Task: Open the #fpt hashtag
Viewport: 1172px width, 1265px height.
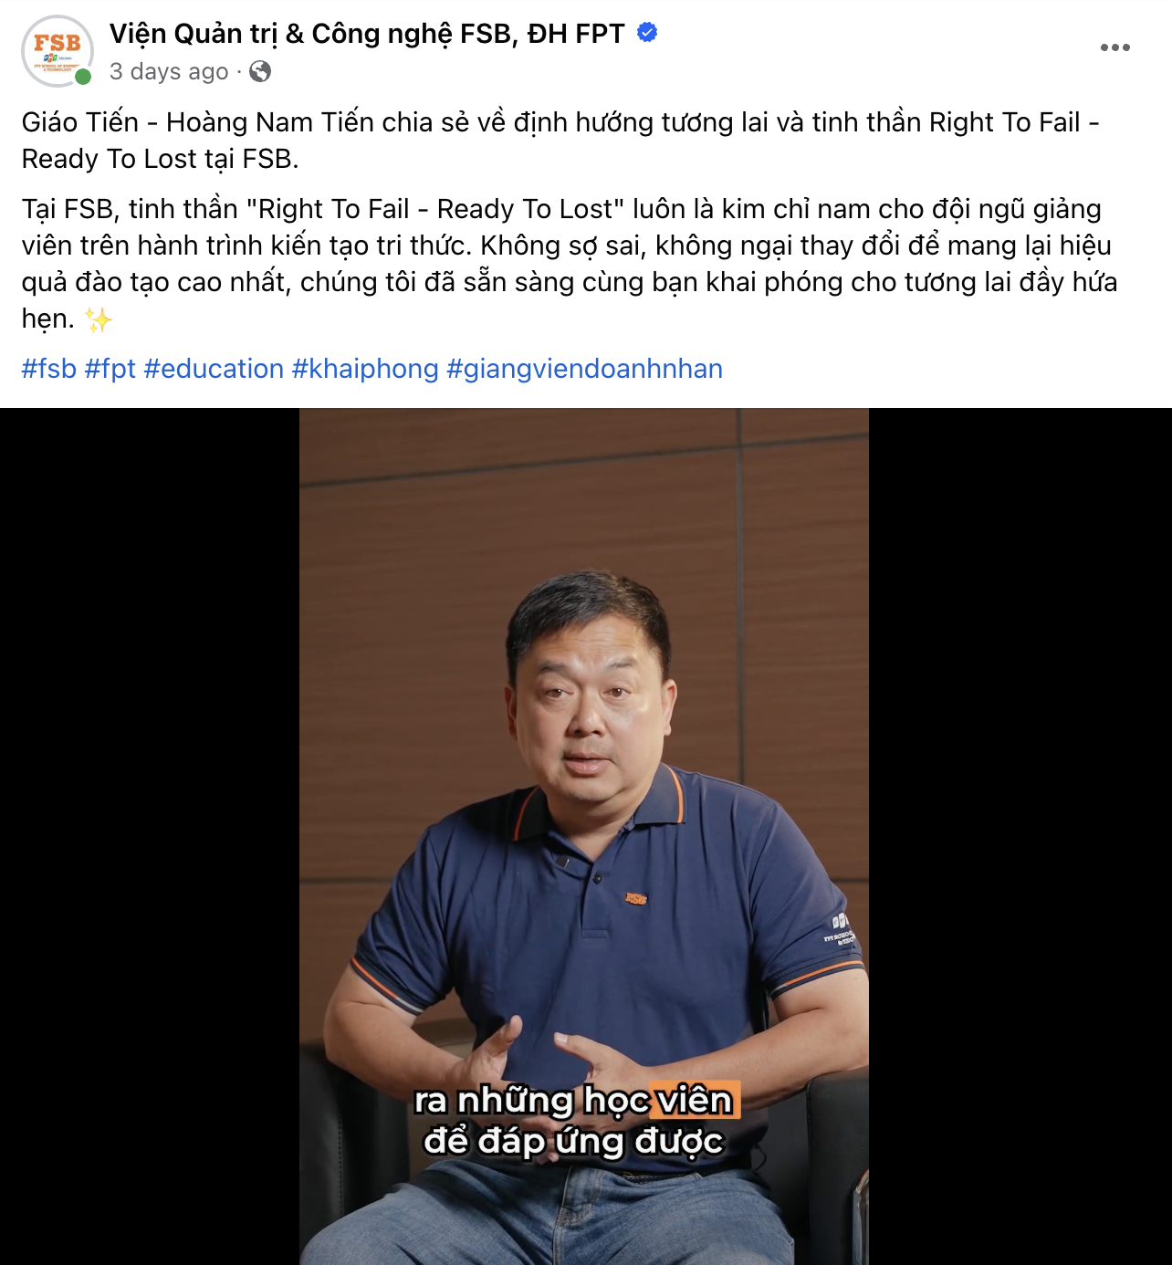Action: click(110, 369)
